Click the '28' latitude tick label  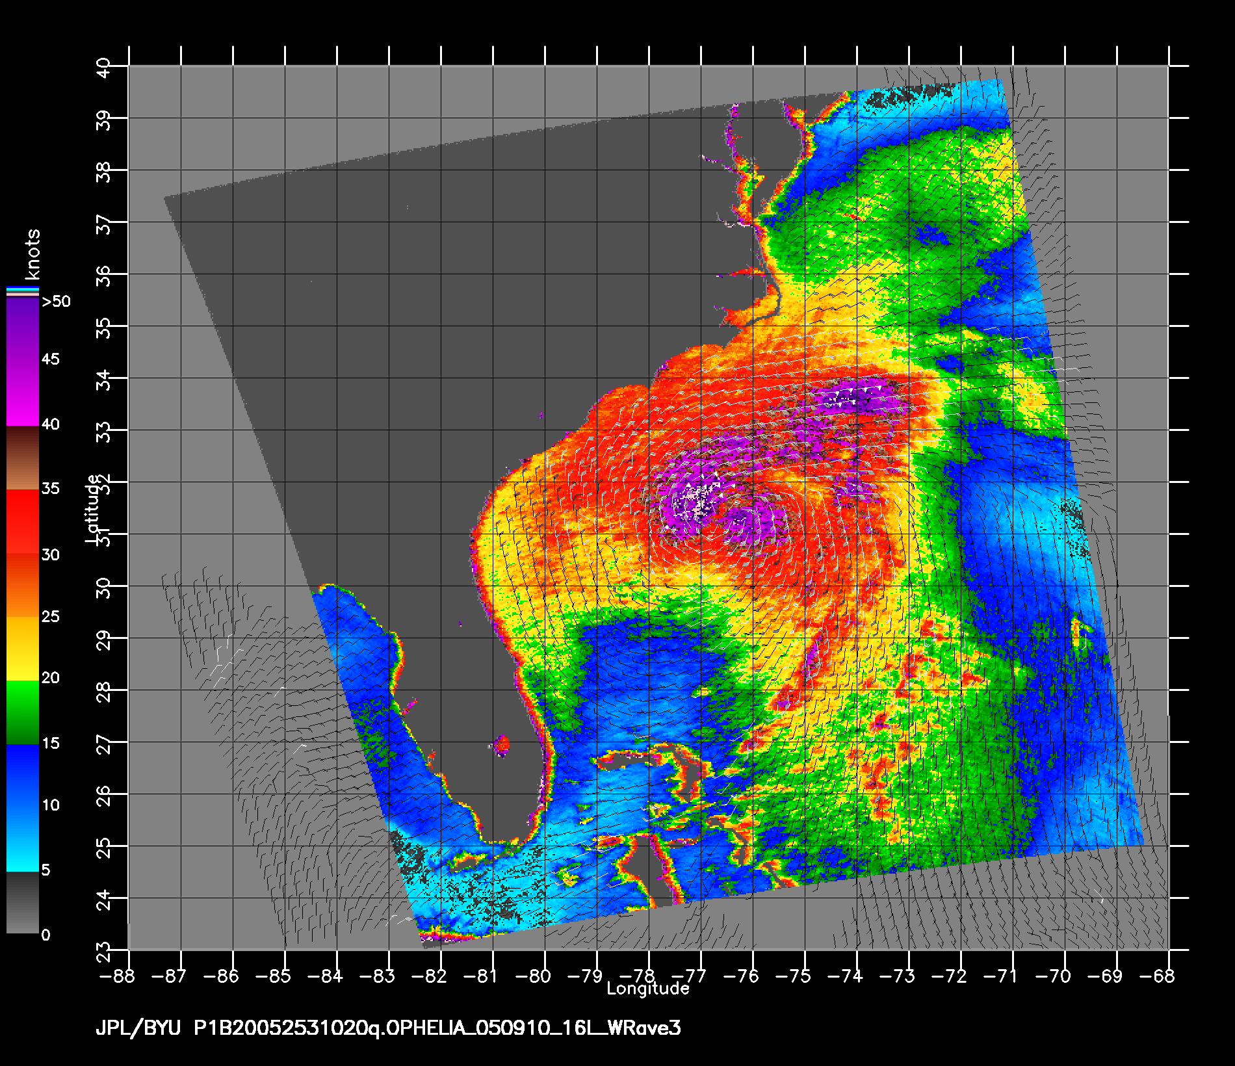(x=104, y=692)
